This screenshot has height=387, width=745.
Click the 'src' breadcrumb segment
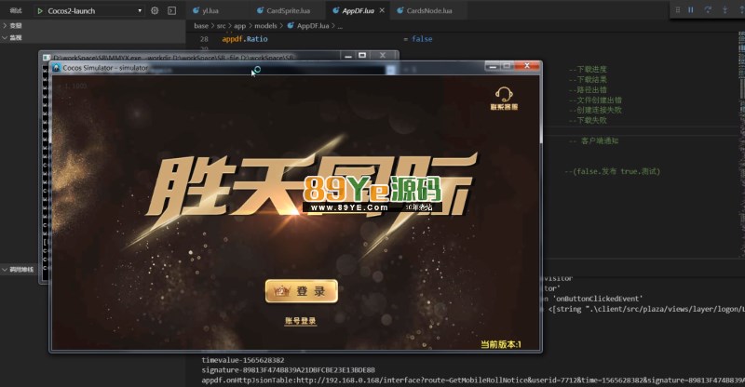pyautogui.click(x=221, y=26)
